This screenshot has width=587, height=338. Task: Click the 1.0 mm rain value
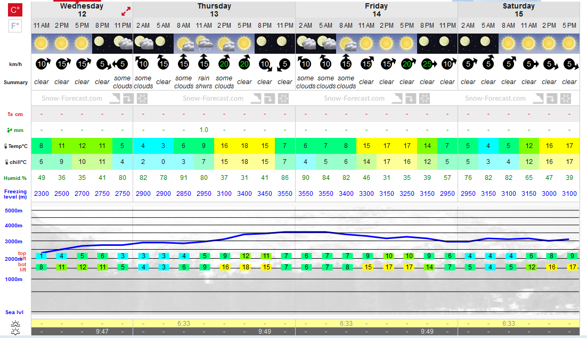pos(203,130)
